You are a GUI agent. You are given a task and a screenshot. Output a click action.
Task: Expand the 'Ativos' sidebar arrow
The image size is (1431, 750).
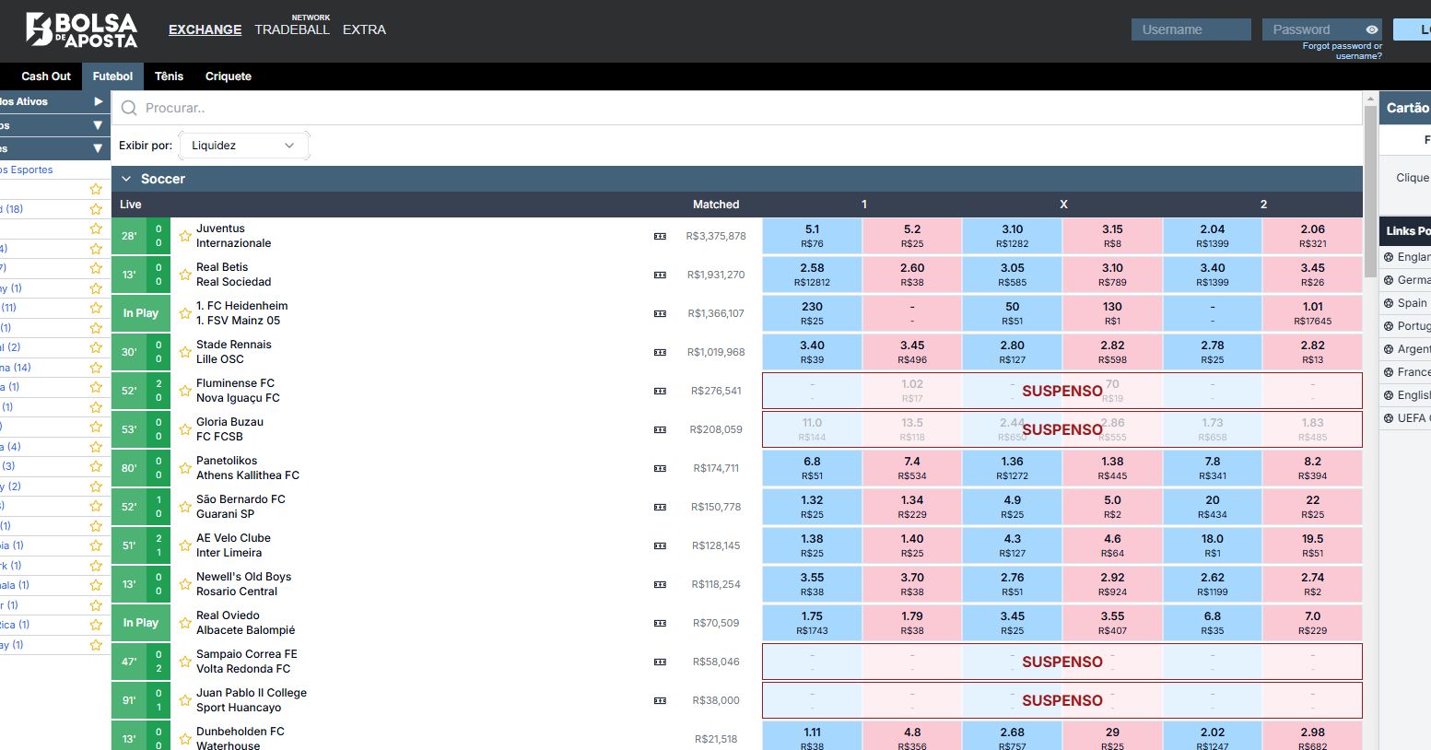pyautogui.click(x=98, y=101)
